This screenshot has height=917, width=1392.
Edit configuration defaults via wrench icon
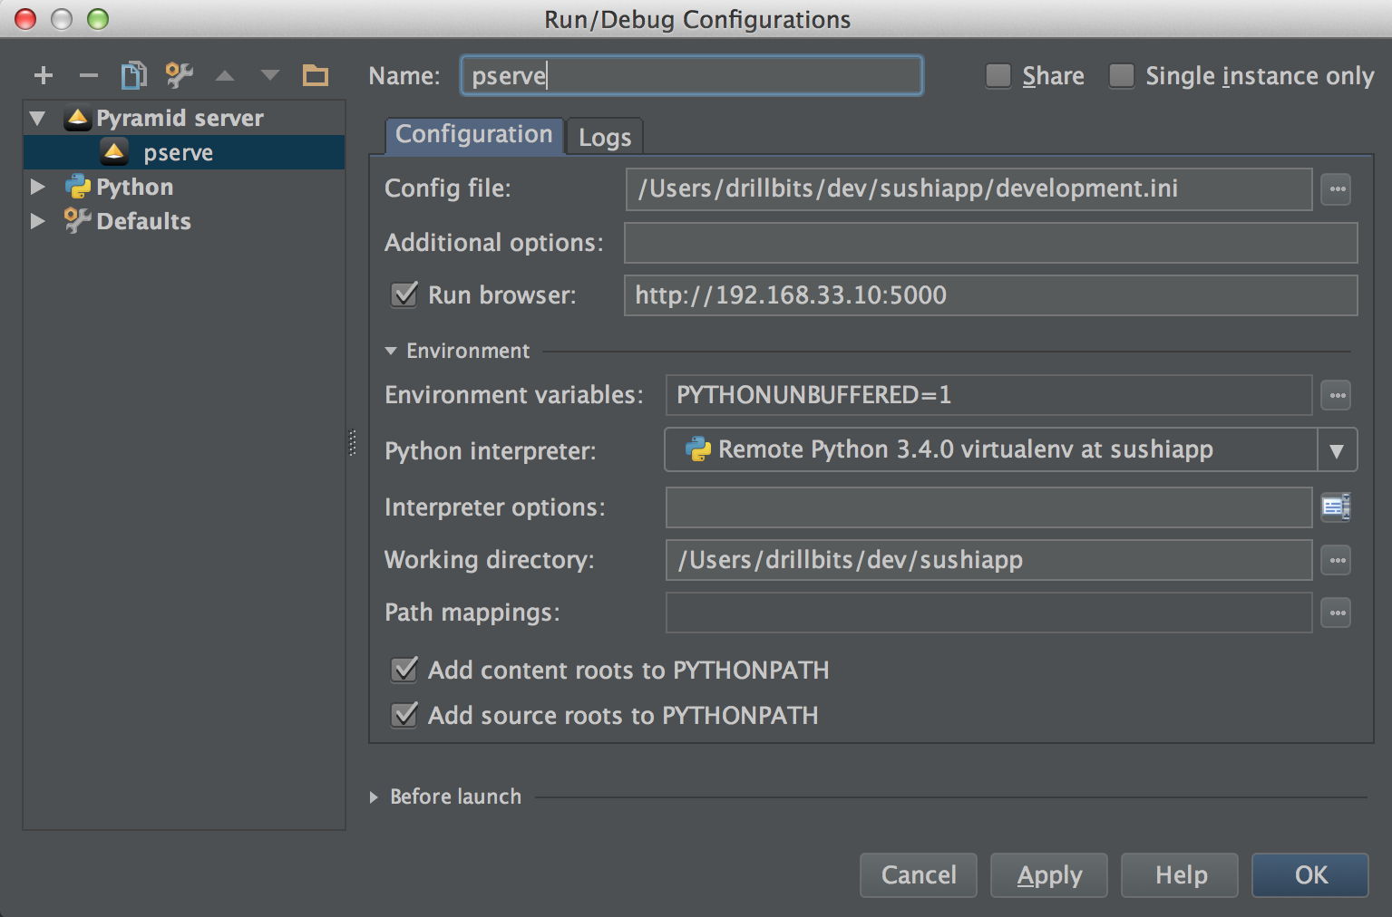pyautogui.click(x=178, y=75)
